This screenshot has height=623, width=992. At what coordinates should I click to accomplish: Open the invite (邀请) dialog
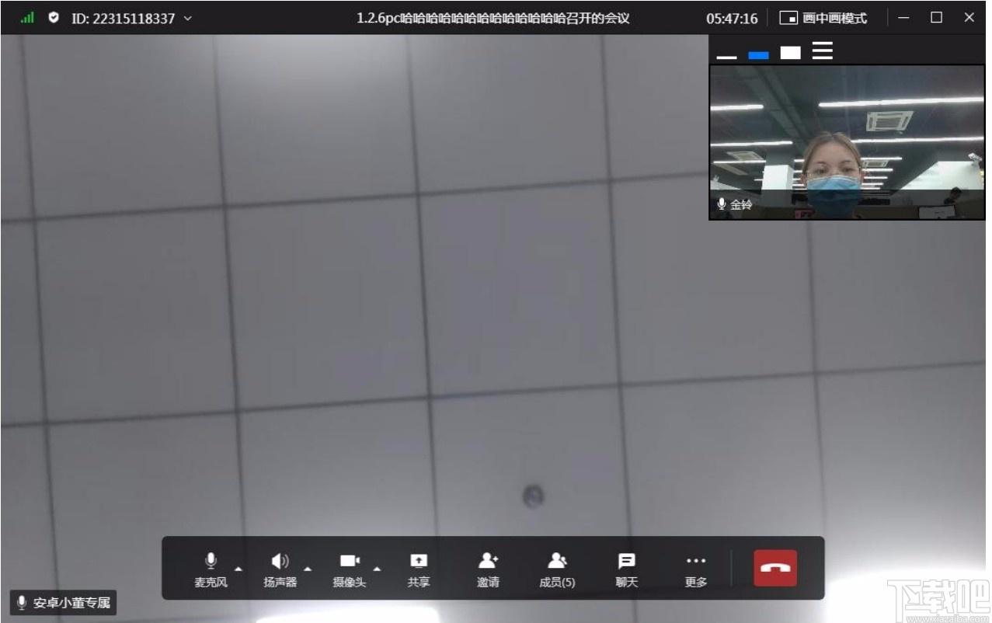(x=488, y=569)
